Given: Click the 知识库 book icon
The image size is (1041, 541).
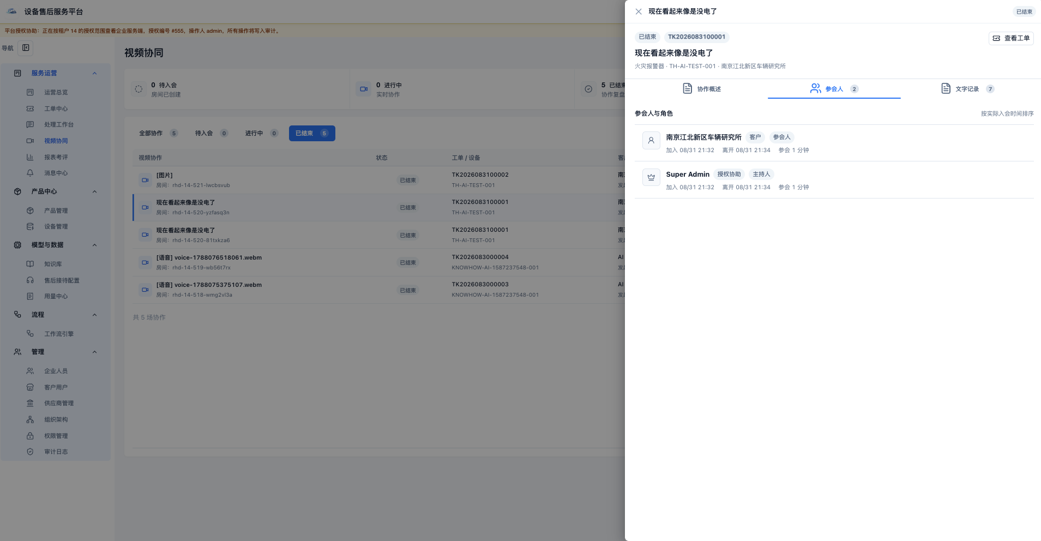Looking at the screenshot, I should tap(30, 264).
